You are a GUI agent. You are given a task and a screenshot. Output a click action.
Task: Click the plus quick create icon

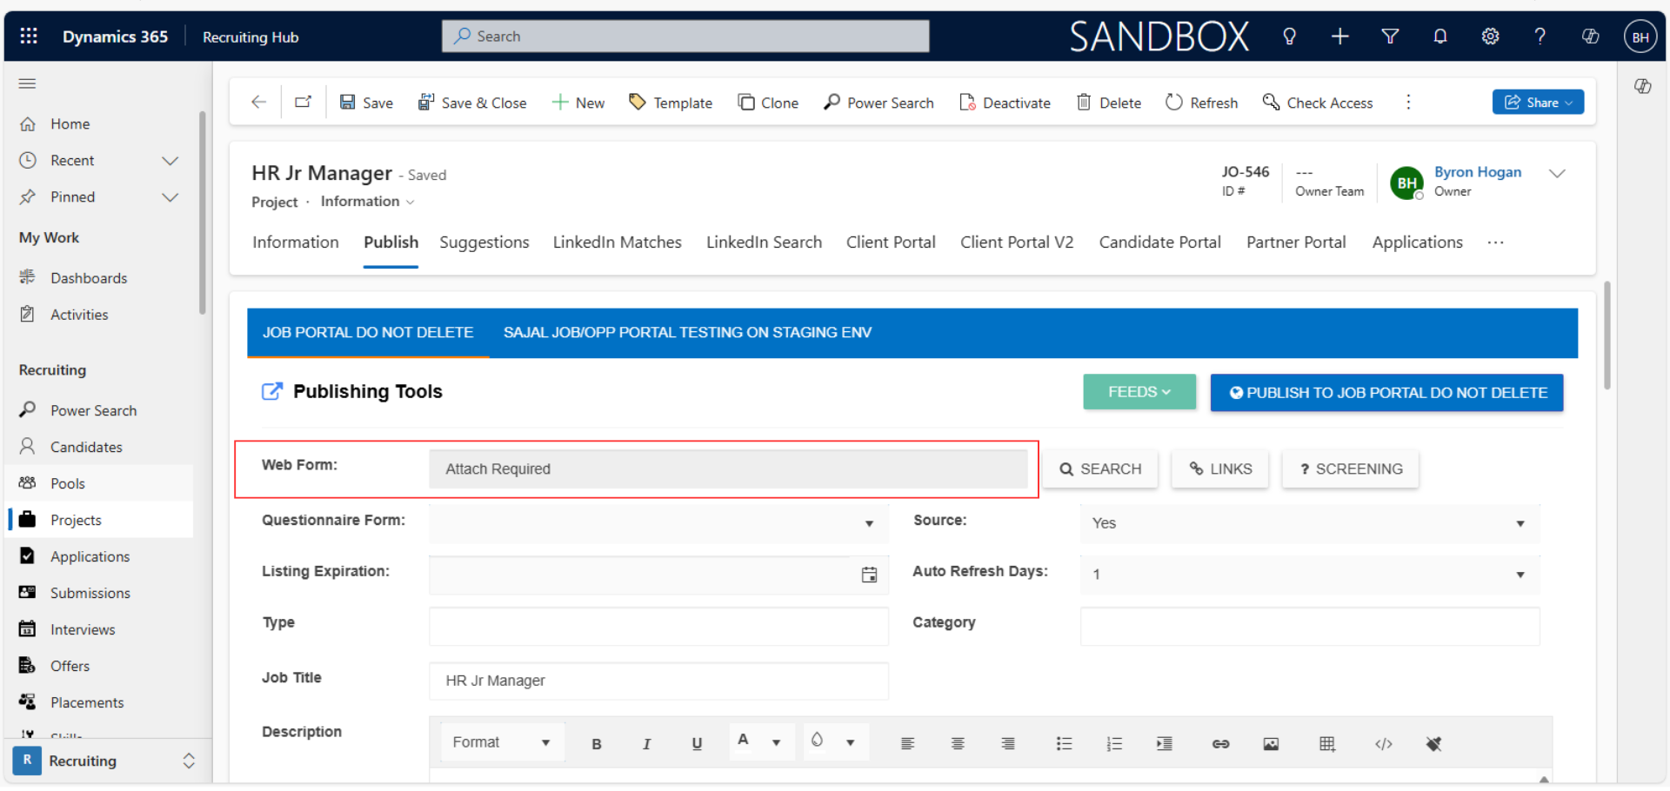click(1339, 37)
